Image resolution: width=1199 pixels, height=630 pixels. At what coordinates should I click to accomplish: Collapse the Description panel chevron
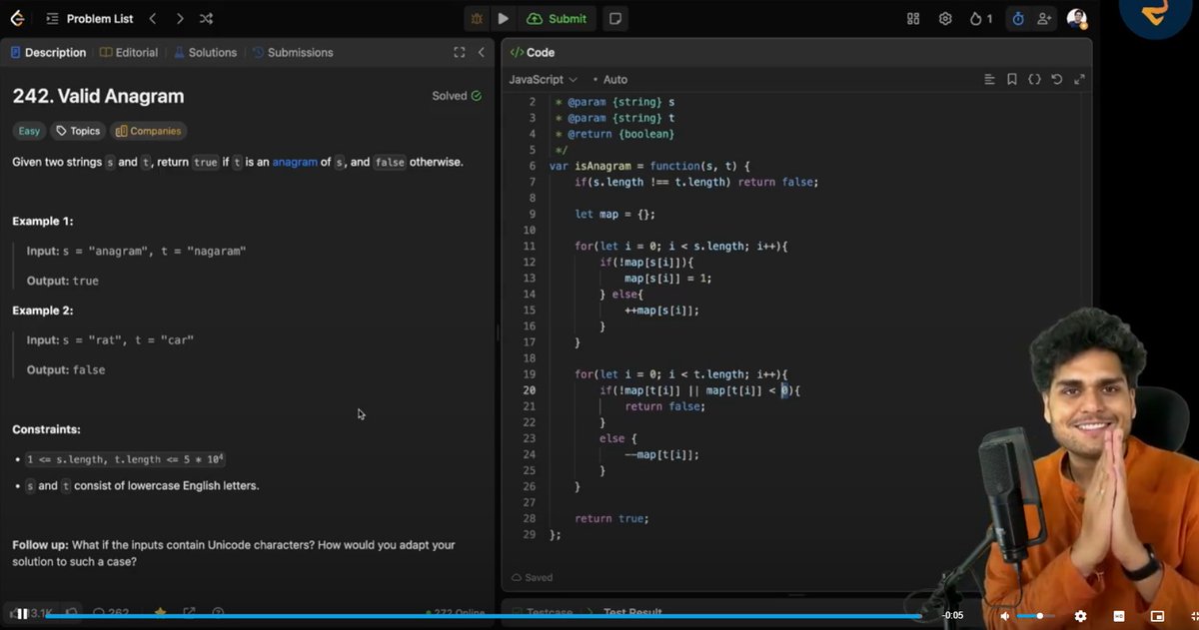482,52
